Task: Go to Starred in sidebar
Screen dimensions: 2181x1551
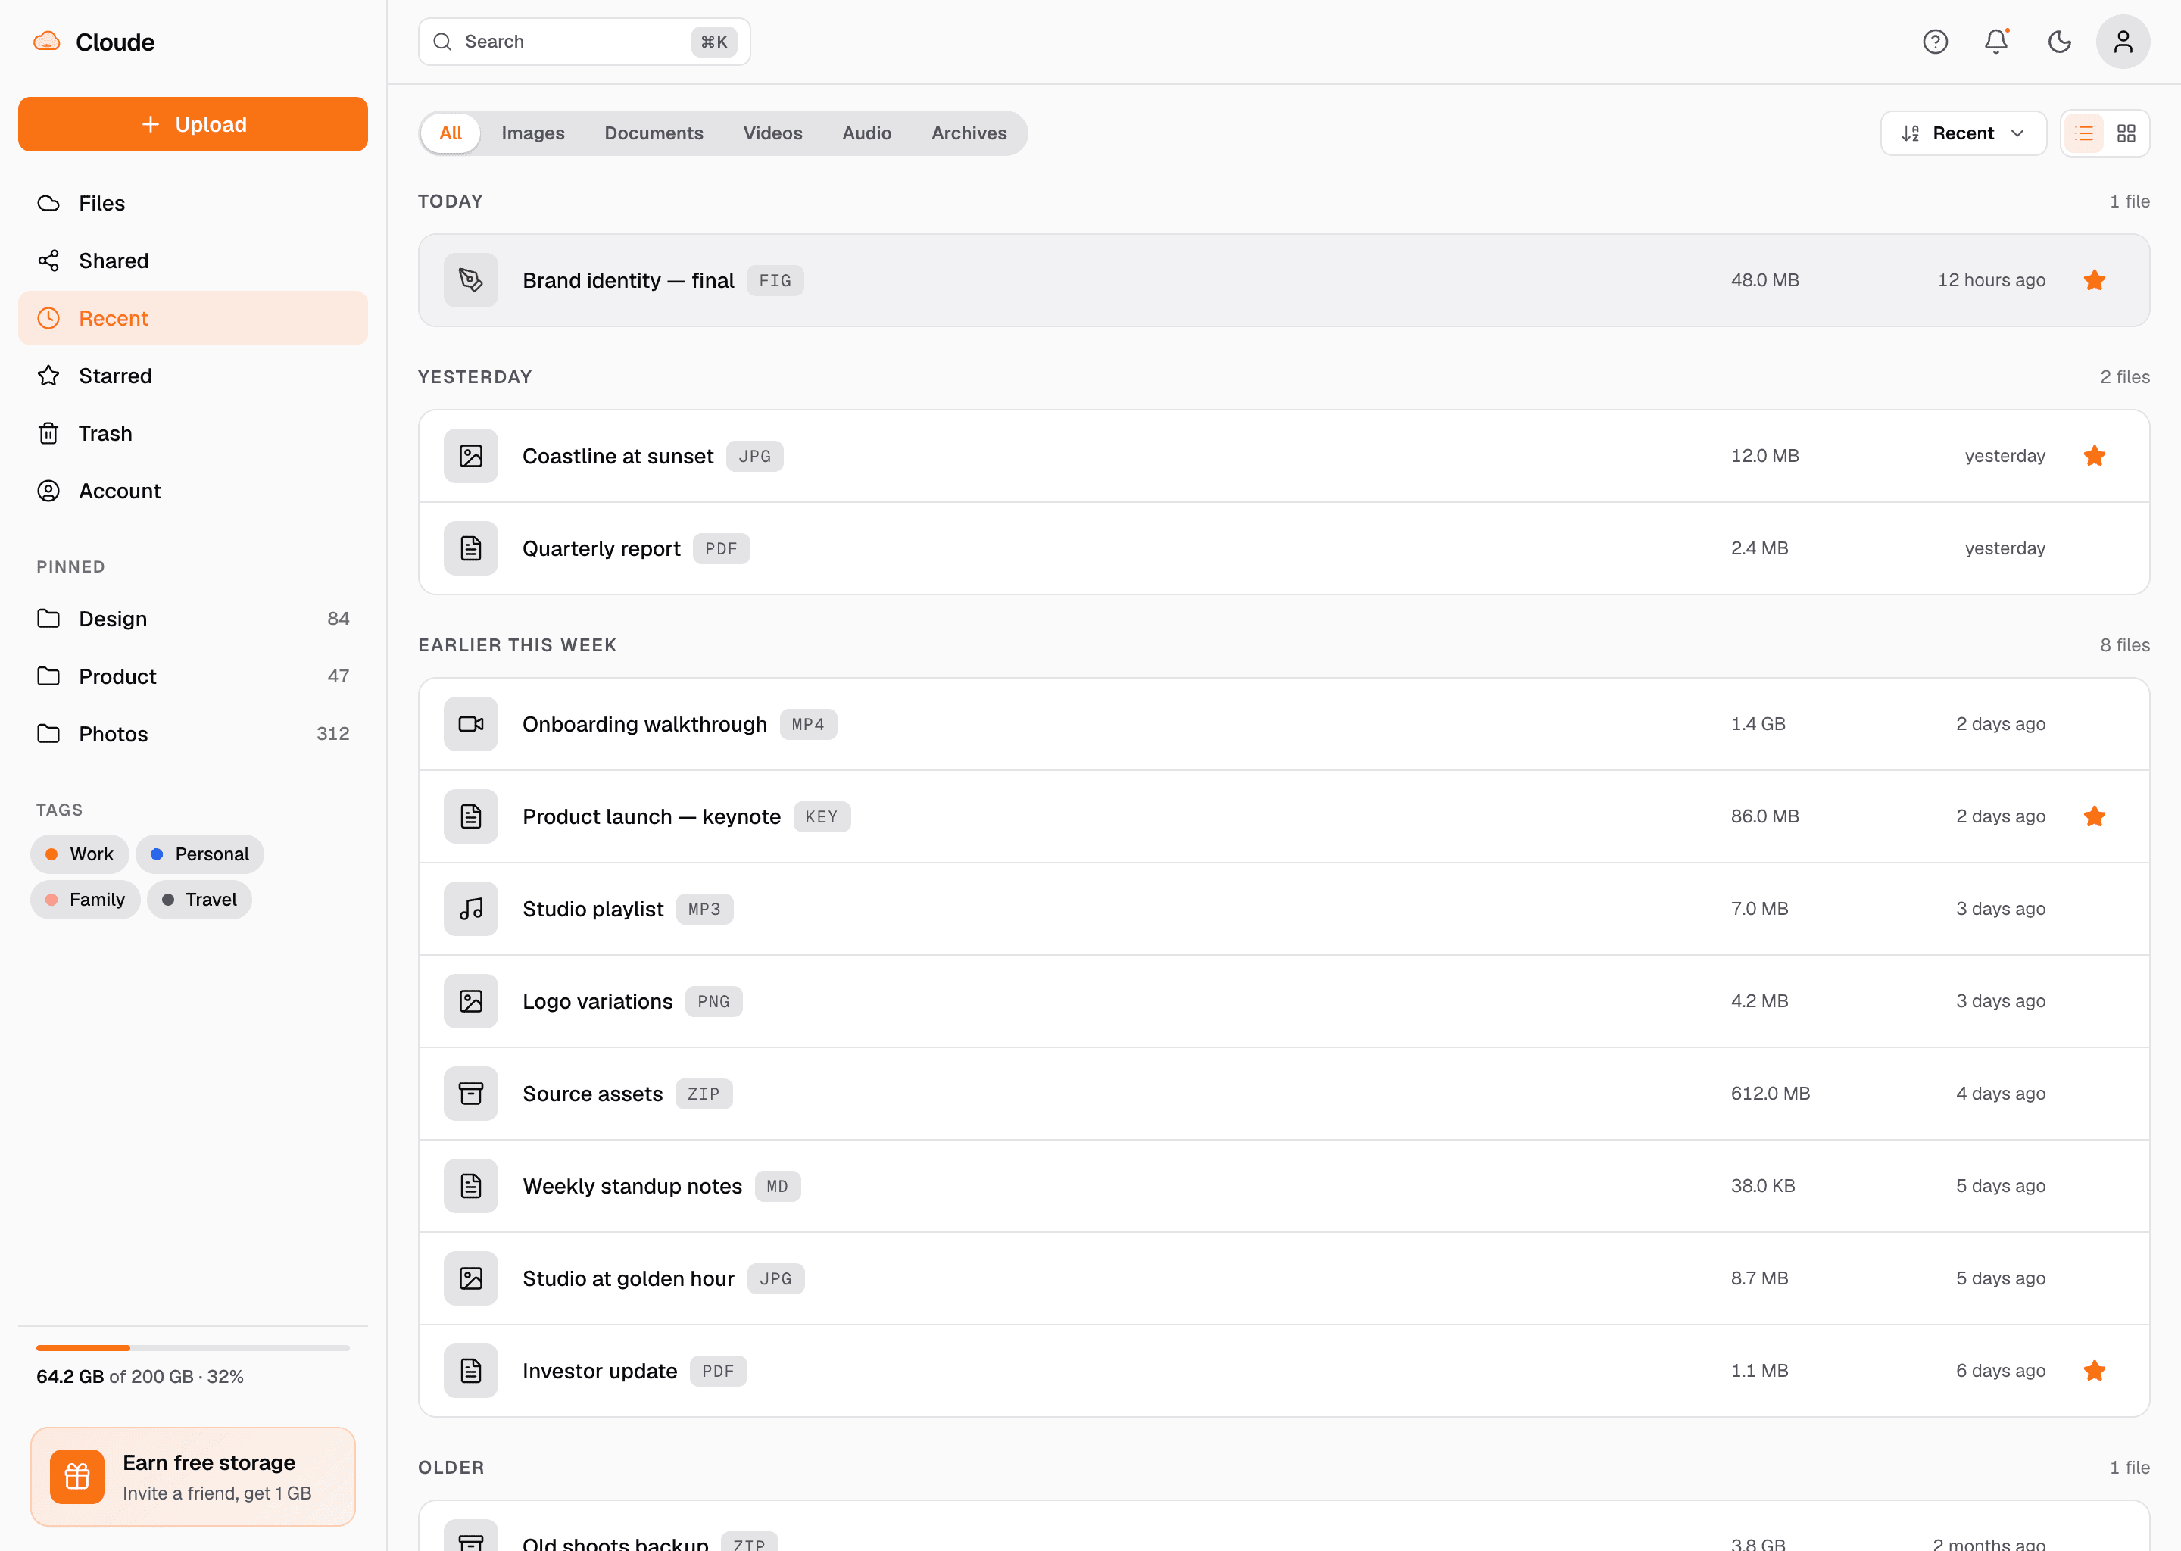Action: pyautogui.click(x=193, y=376)
